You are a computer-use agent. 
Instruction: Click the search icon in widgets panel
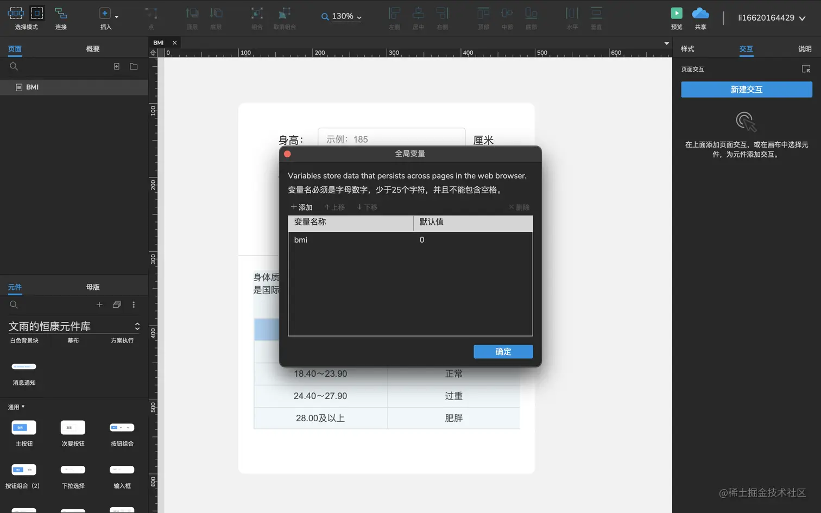pos(14,305)
